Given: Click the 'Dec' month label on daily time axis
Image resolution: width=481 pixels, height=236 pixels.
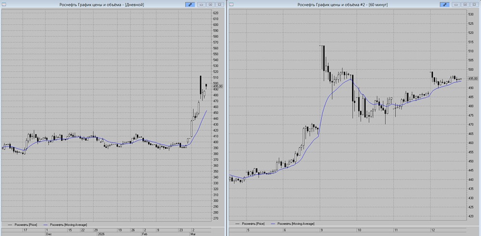Looking at the screenshot, I should (48, 234).
